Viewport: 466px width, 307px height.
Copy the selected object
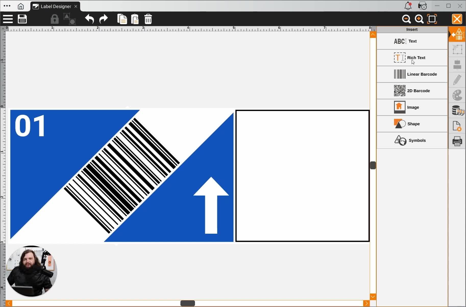(x=122, y=19)
